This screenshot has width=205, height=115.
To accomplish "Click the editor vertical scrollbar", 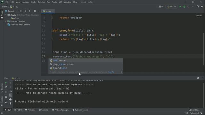I will pyautogui.click(x=204, y=49).
